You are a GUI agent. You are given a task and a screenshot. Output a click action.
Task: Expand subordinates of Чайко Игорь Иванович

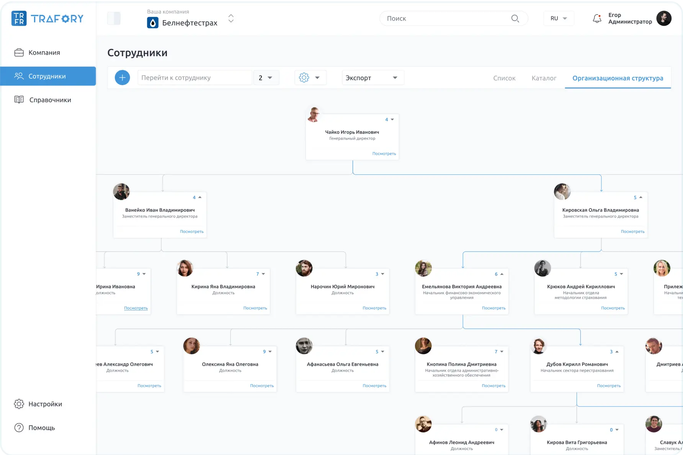coord(390,120)
